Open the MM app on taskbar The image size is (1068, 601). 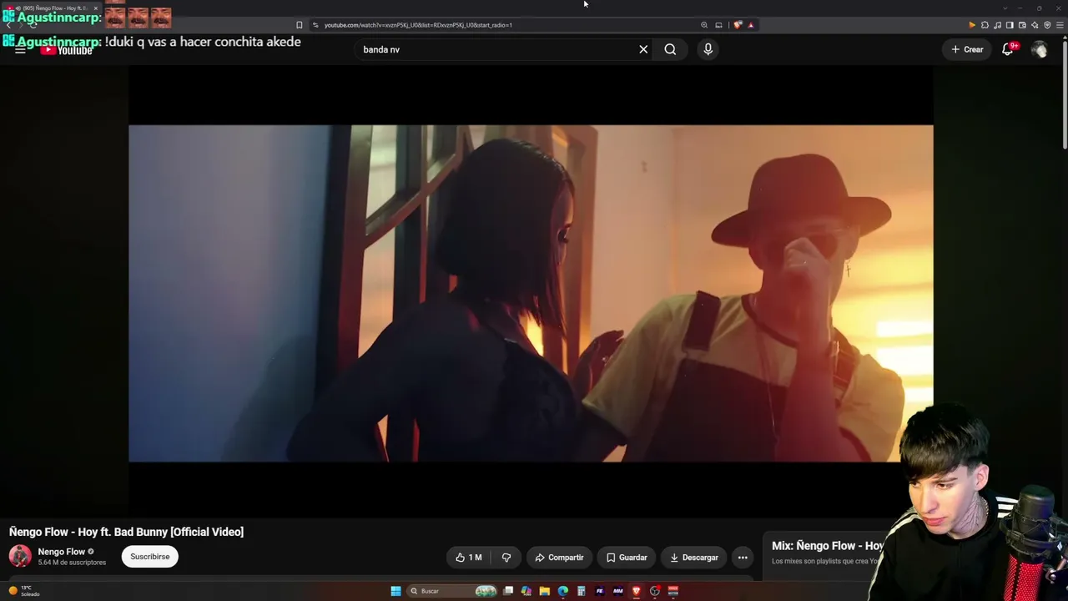pos(618,591)
